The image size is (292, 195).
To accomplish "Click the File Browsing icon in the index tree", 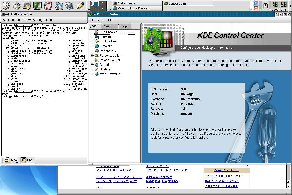I will point(97,32).
